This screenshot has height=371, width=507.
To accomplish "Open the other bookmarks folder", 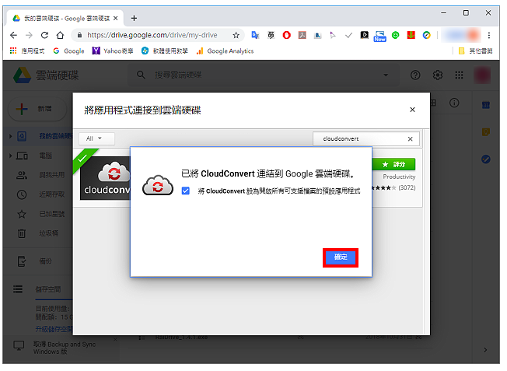I will pyautogui.click(x=475, y=51).
